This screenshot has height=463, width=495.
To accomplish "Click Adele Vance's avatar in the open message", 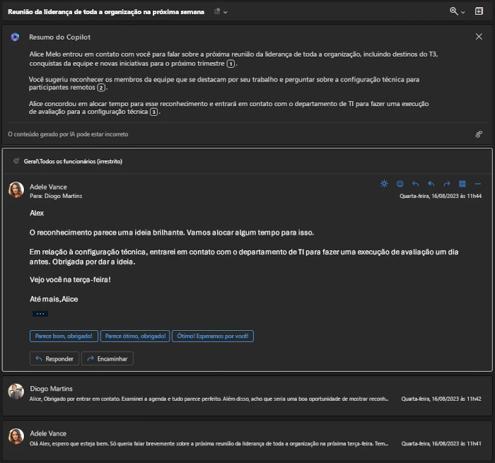I will (16, 189).
